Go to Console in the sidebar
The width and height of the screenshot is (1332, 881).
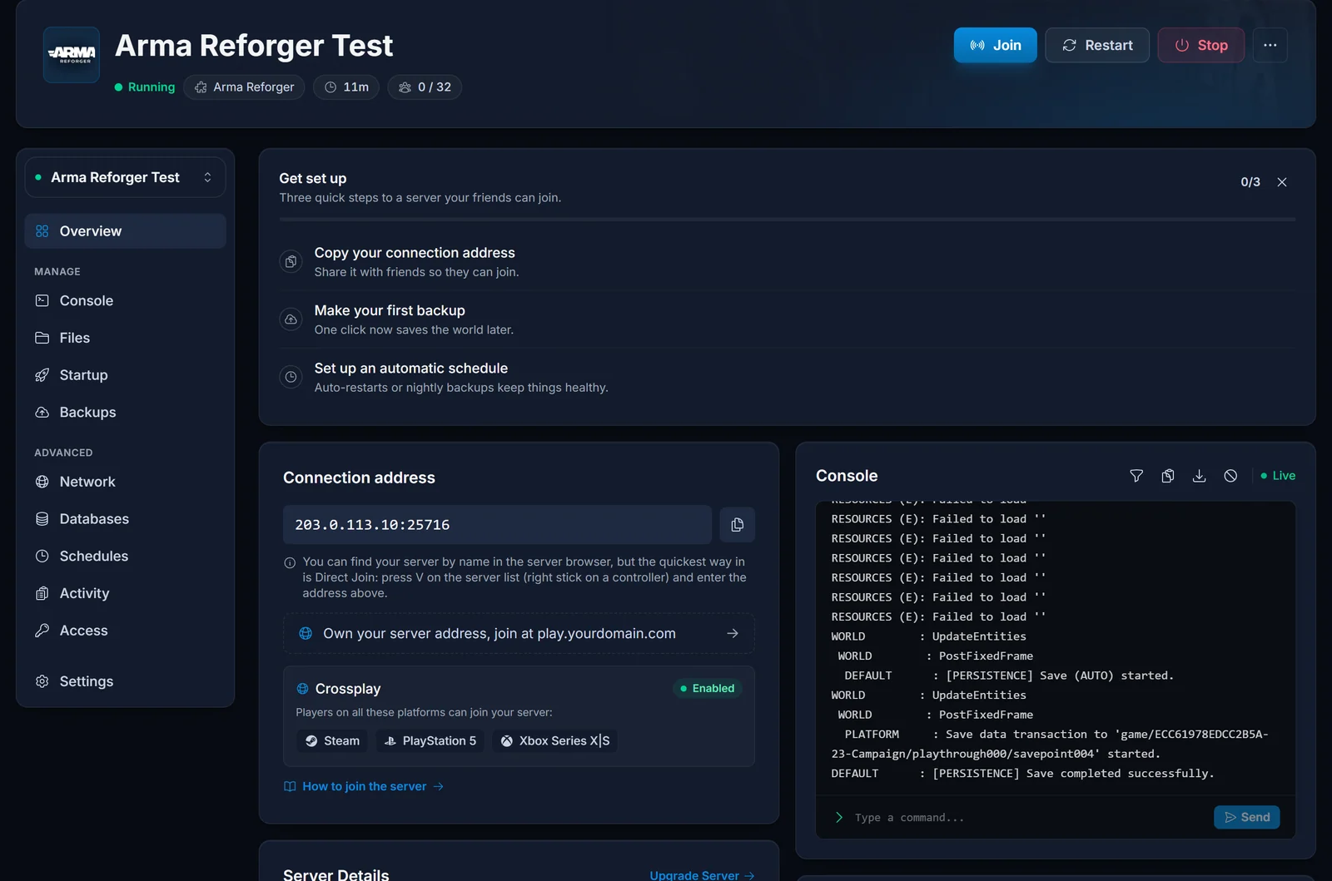click(125, 301)
